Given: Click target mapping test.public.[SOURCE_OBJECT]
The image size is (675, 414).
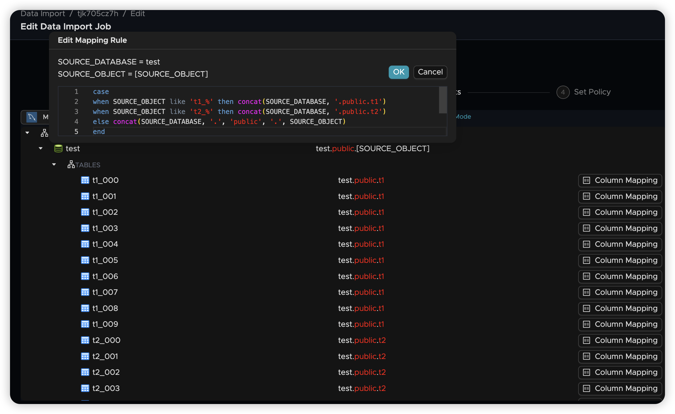Looking at the screenshot, I should click(x=373, y=149).
